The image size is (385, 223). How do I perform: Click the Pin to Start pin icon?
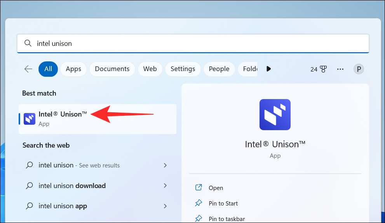199,203
